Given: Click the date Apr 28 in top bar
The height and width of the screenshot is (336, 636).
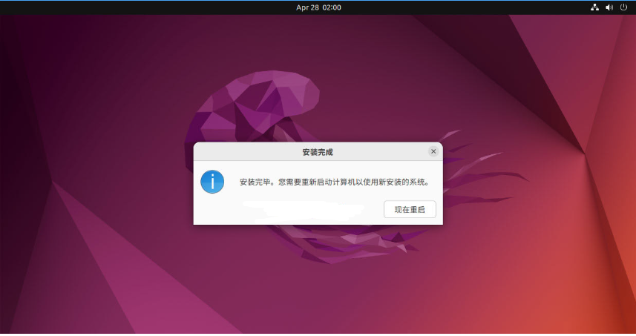Looking at the screenshot, I should (x=306, y=7).
